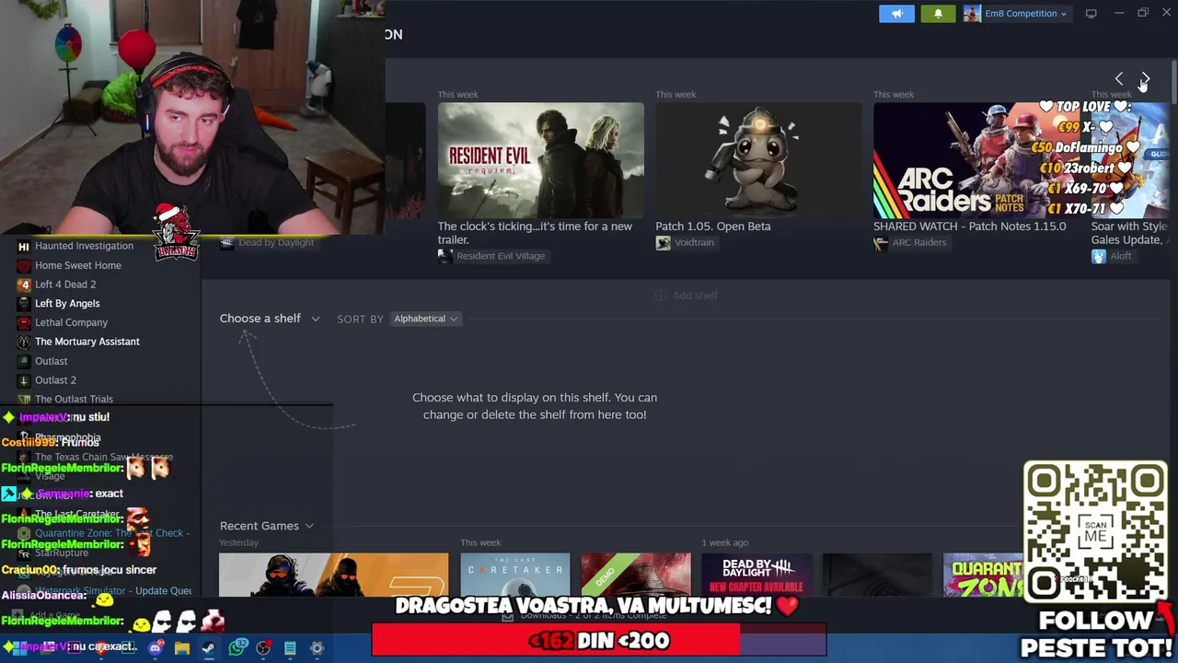Image resolution: width=1178 pixels, height=663 pixels.
Task: Click Left 4 Dead 2 game icon
Action: coord(24,285)
